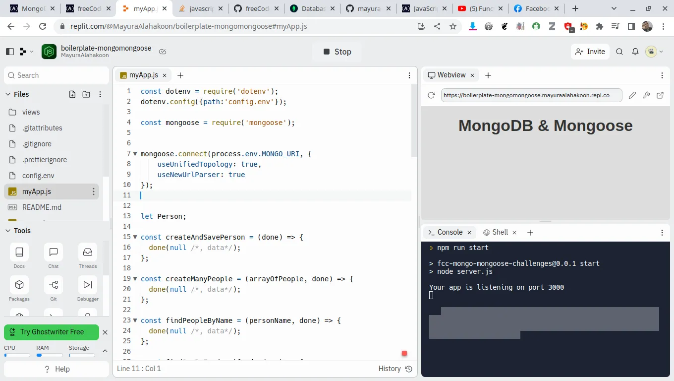Viewport: 674px width, 381px height.
Task: Open the Packages tool
Action: [19, 289]
